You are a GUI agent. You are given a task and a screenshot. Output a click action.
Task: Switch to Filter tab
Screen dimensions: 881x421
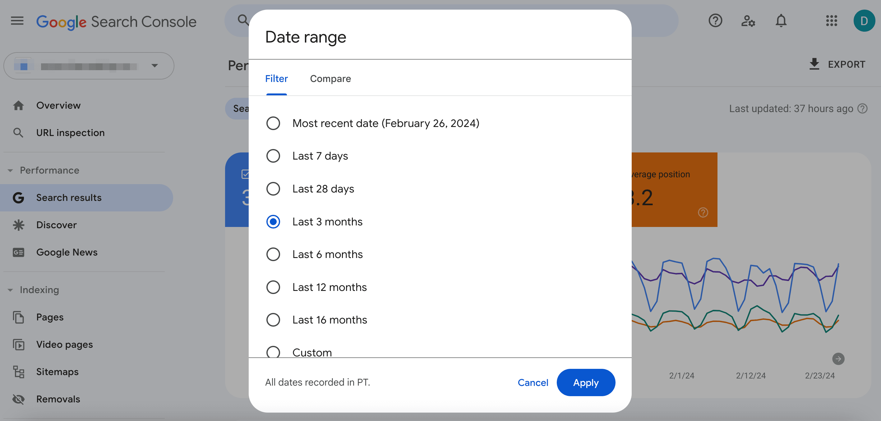pos(277,79)
